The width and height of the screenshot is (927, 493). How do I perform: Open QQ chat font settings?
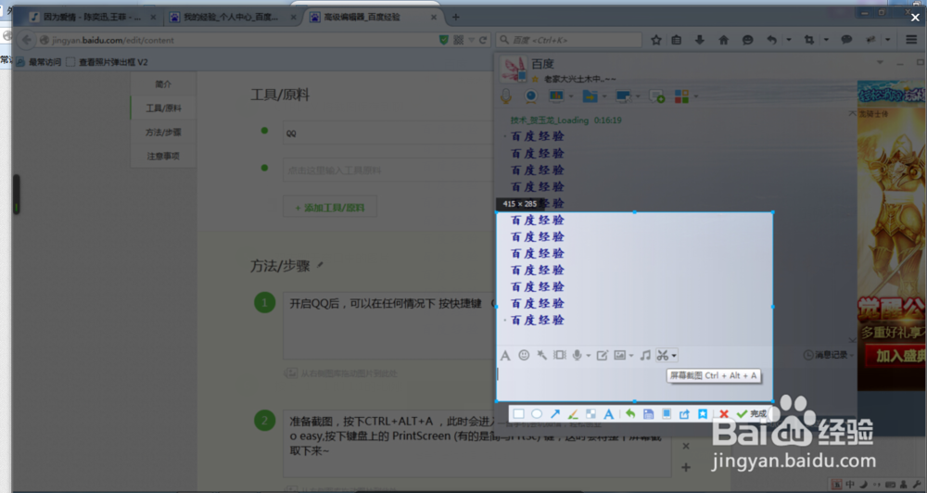(505, 355)
